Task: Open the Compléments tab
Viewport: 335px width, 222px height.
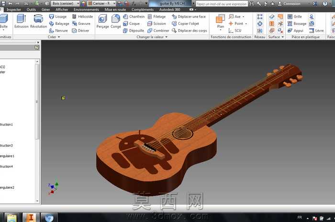Action: coord(143,10)
